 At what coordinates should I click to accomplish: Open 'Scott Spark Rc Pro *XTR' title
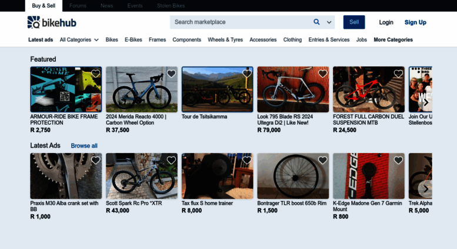click(134, 203)
